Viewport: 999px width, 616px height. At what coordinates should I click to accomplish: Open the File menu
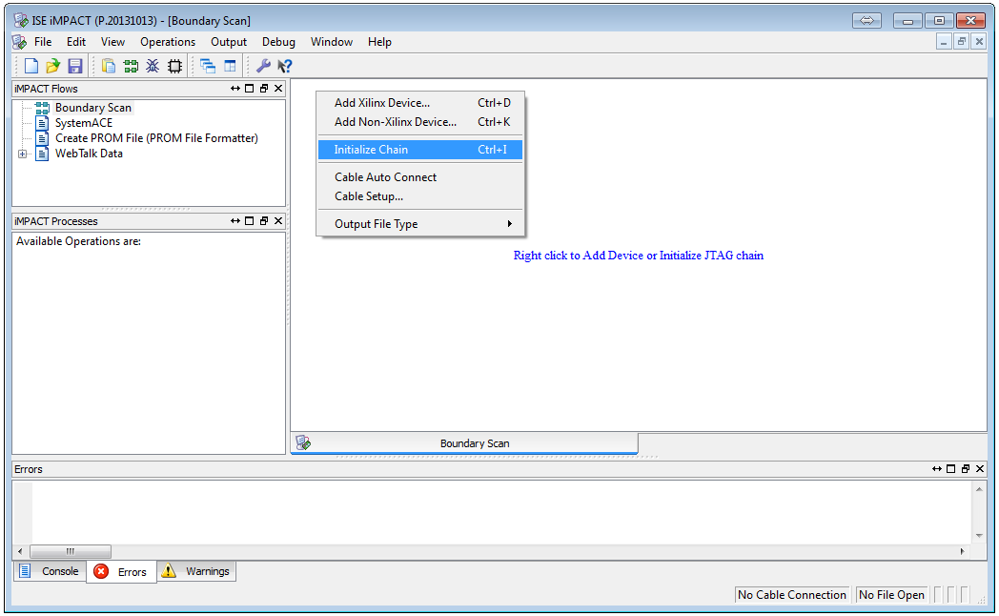[43, 42]
